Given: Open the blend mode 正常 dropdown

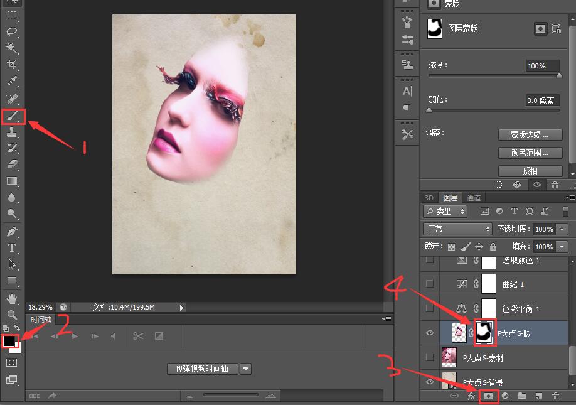Looking at the screenshot, I should pos(458,229).
